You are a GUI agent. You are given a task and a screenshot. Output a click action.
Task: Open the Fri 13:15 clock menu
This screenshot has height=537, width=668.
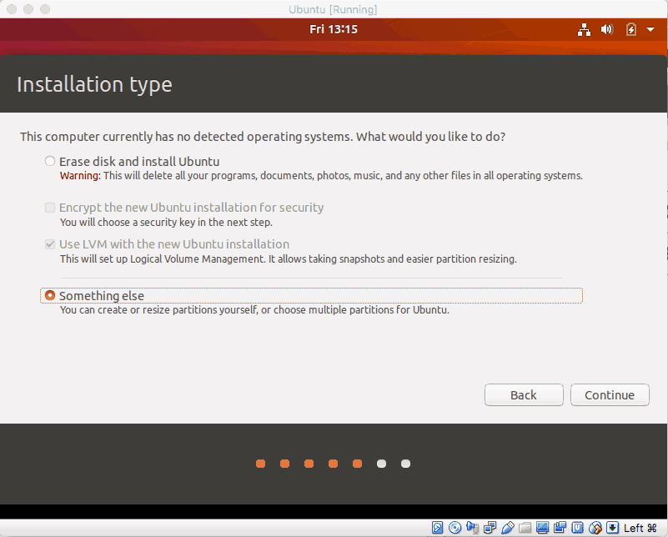(x=334, y=29)
